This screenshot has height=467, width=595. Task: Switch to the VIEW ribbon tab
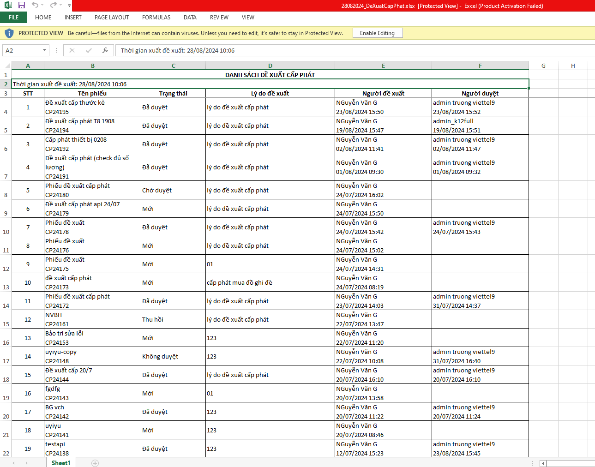click(x=248, y=18)
